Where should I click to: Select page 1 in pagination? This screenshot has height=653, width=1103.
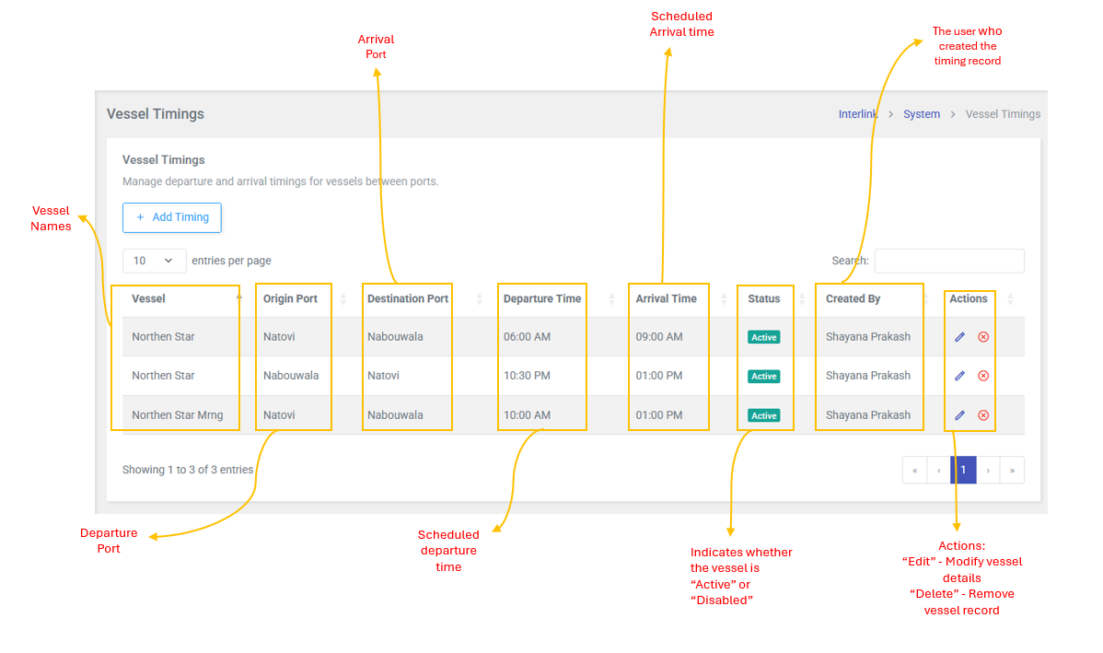coord(963,470)
